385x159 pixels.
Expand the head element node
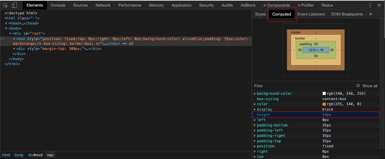pyautogui.click(x=6, y=23)
